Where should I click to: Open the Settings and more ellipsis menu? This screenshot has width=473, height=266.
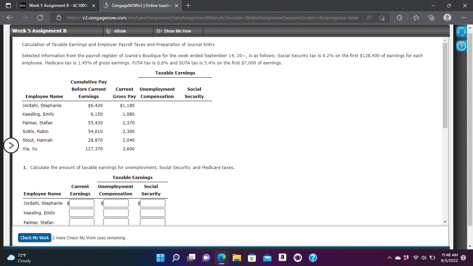463,17
